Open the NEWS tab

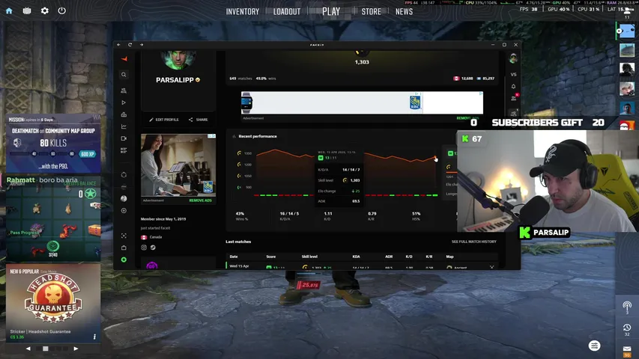point(404,12)
